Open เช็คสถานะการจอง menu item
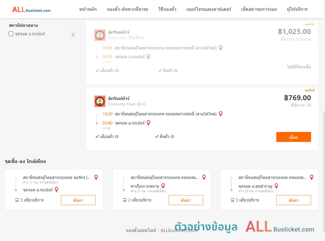The height and width of the screenshot is (241, 325). 259,9
